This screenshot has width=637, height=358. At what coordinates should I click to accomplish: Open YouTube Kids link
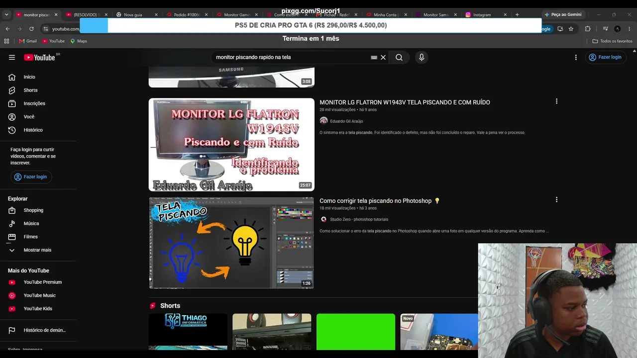[x=38, y=309]
